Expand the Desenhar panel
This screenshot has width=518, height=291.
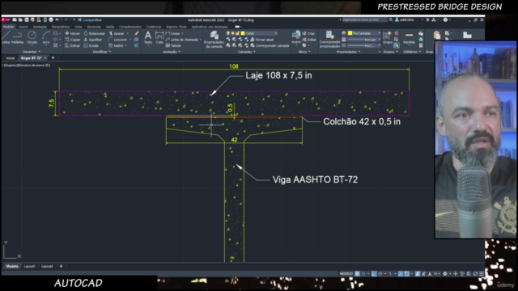31,52
